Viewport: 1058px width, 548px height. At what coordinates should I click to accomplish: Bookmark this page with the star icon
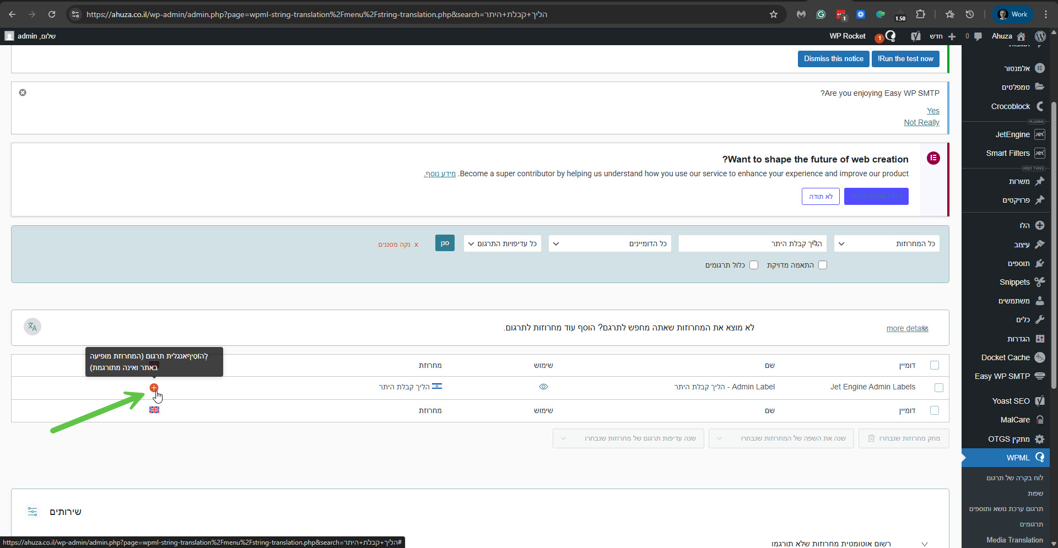tap(774, 14)
